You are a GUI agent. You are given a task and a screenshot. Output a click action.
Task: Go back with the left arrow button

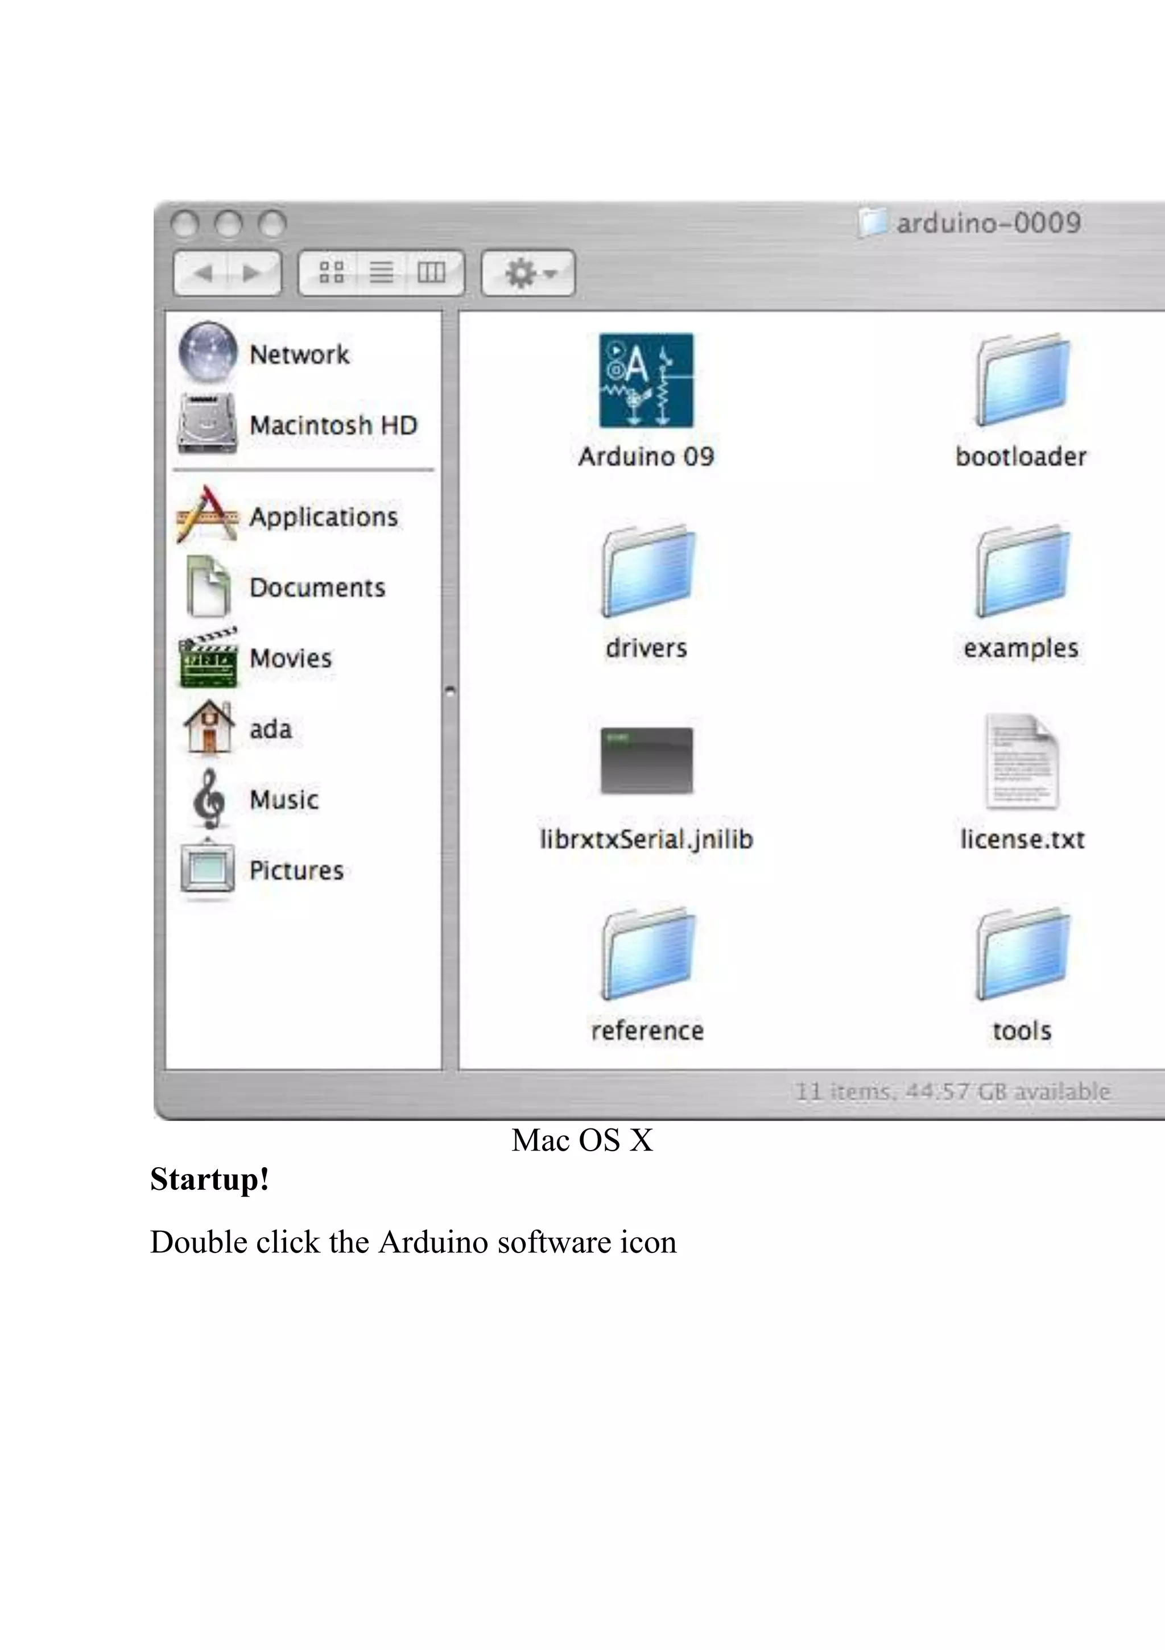click(x=201, y=273)
